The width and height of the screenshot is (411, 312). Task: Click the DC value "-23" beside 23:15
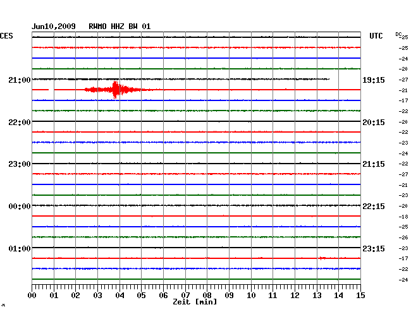coord(403,248)
